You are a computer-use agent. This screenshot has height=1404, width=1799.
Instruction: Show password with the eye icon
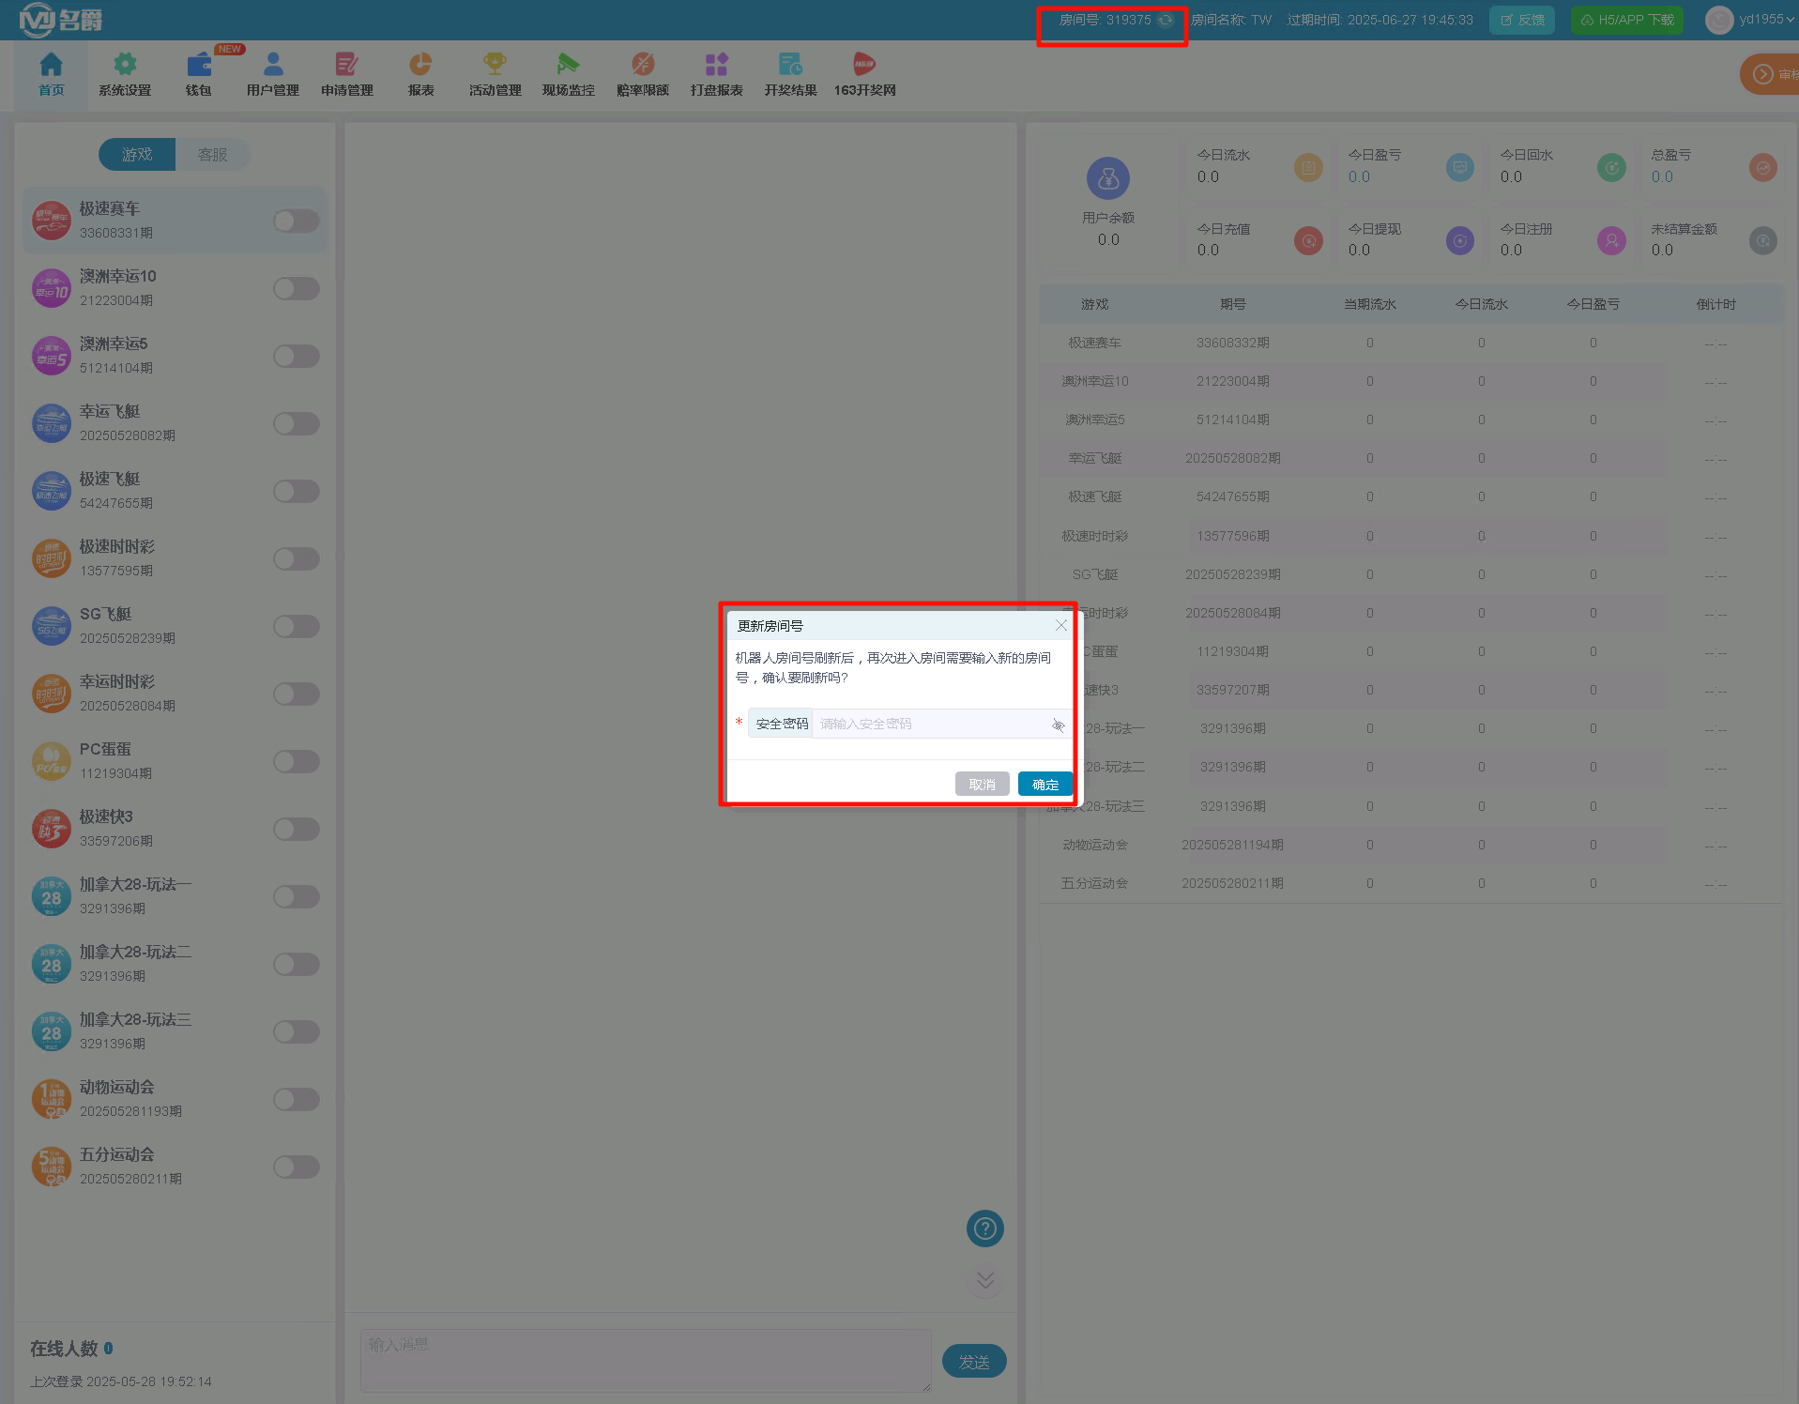pyautogui.click(x=1058, y=725)
